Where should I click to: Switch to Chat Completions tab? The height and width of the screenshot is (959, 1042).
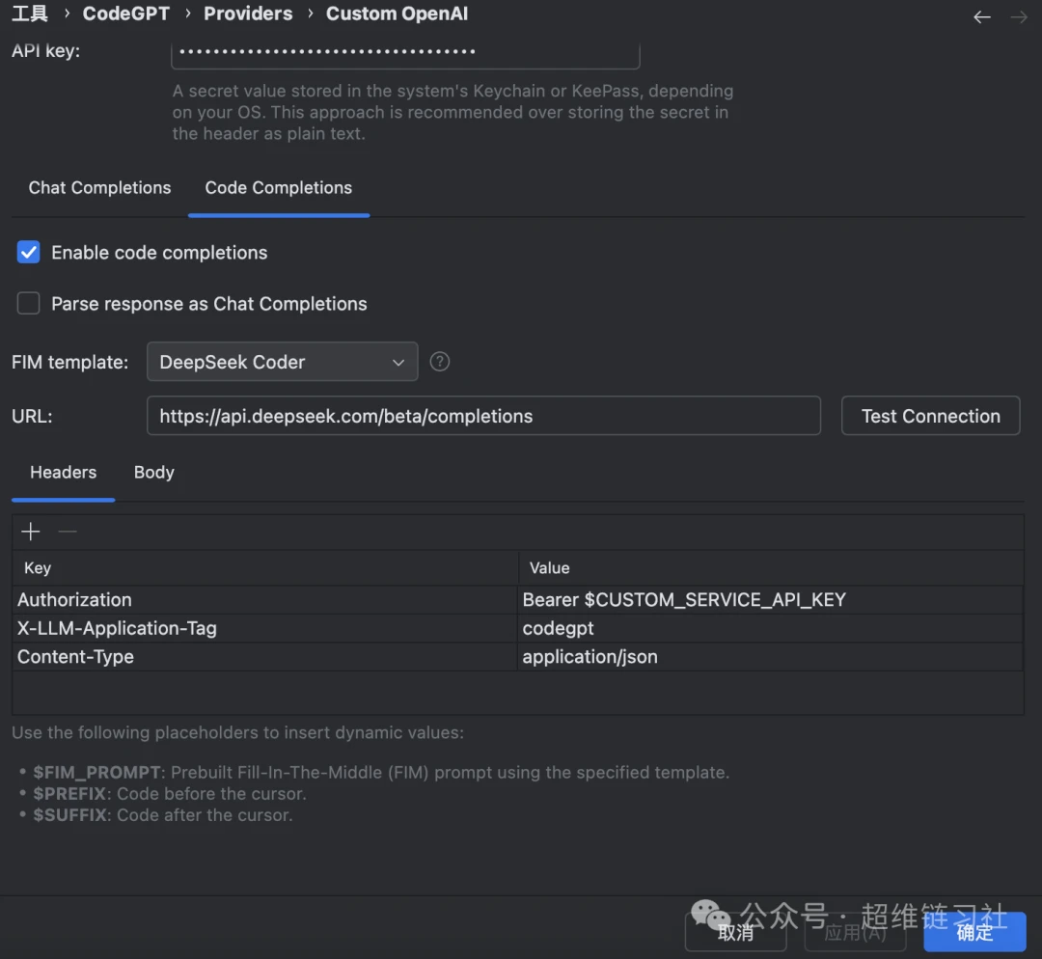99,188
